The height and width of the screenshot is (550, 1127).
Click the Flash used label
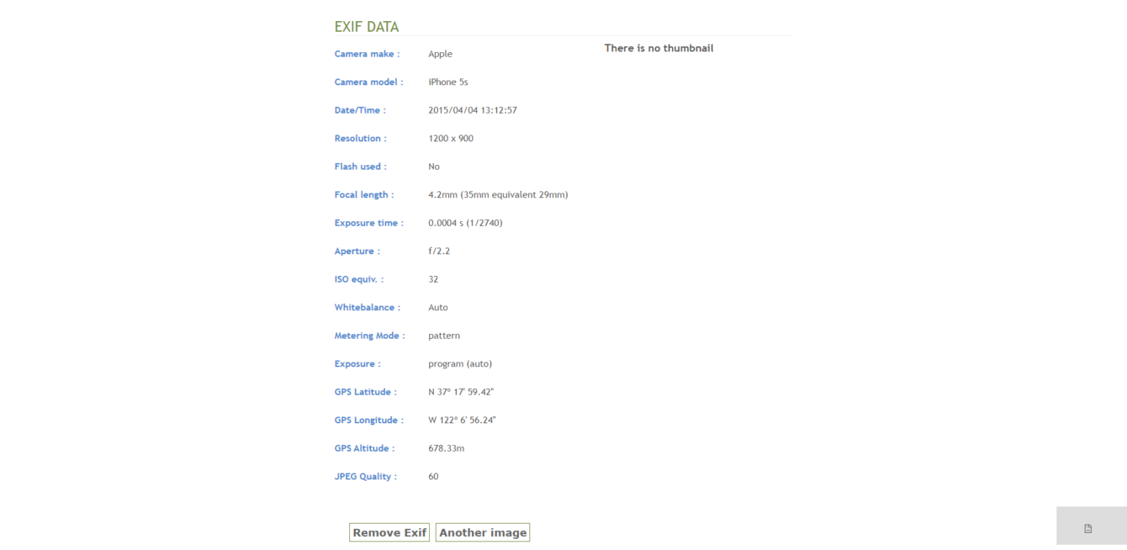point(360,167)
